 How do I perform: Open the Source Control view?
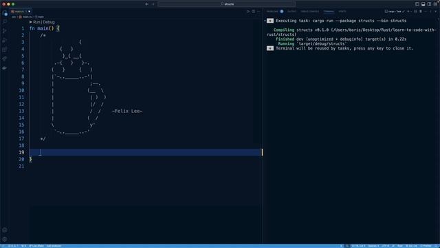(5, 31)
